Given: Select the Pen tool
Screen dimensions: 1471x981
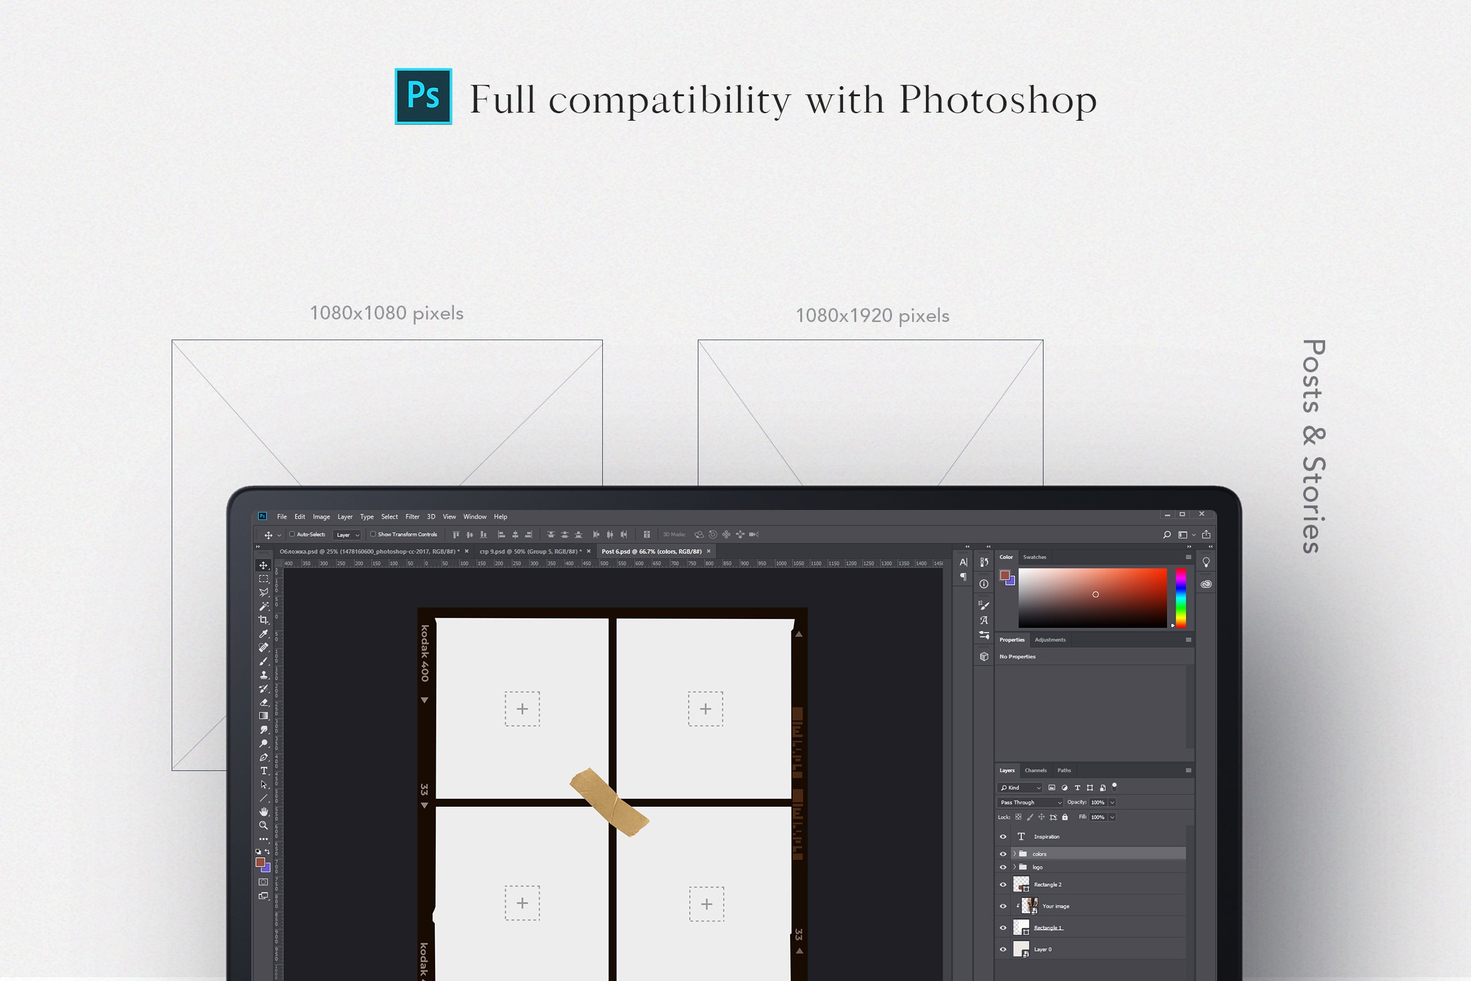Looking at the screenshot, I should [x=263, y=757].
